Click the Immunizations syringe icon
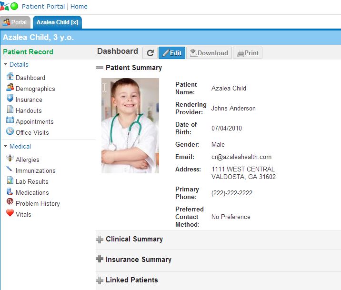The height and width of the screenshot is (290, 341). tap(10, 169)
